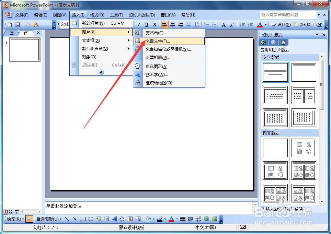331x234 pixels.
Task: Select 组织结构图(O) submenu entry
Action: [169, 83]
